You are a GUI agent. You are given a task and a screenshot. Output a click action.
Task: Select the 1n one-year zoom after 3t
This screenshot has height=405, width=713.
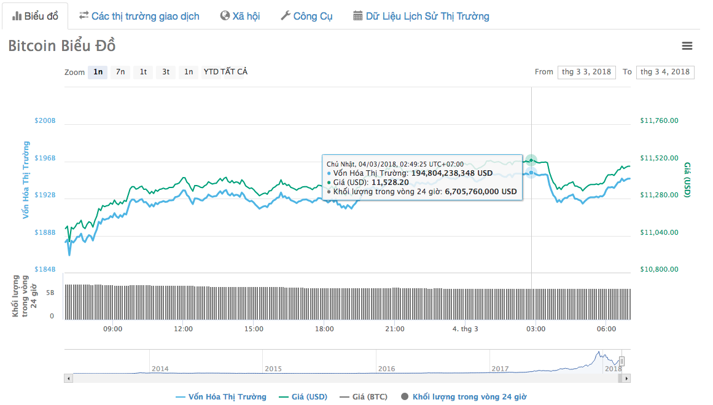pos(189,72)
